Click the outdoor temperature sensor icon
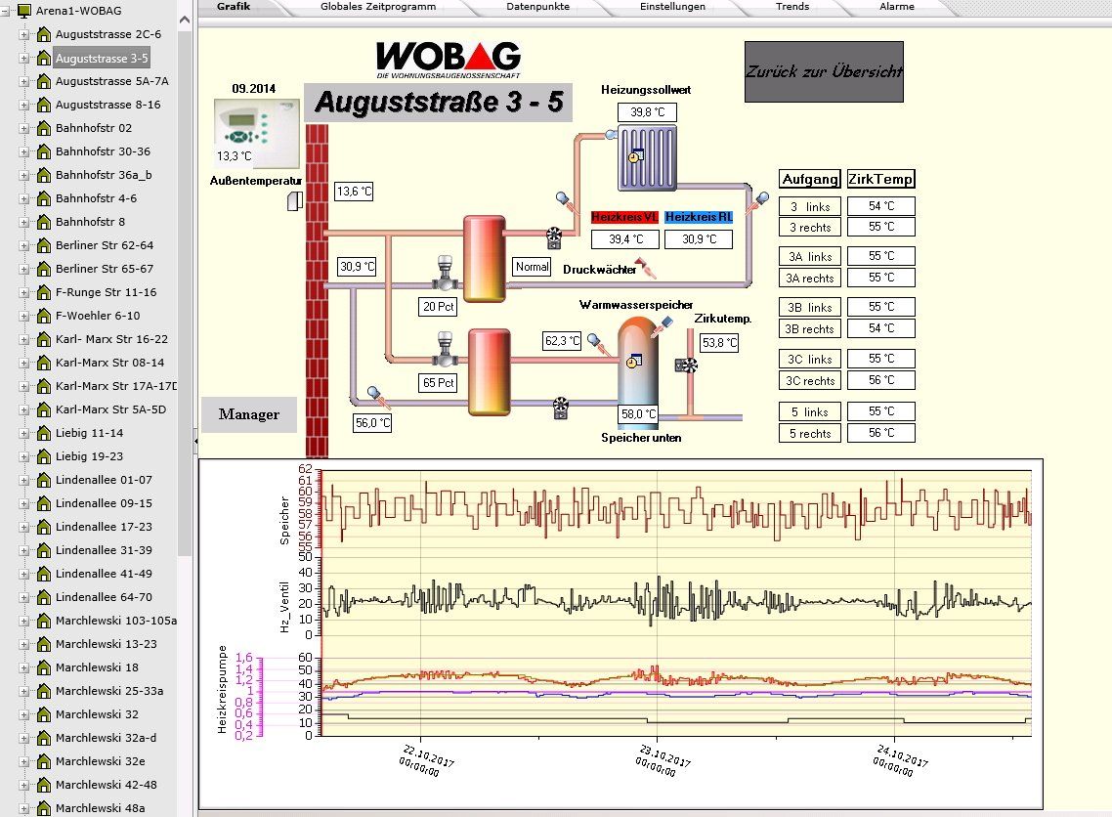 tap(294, 201)
